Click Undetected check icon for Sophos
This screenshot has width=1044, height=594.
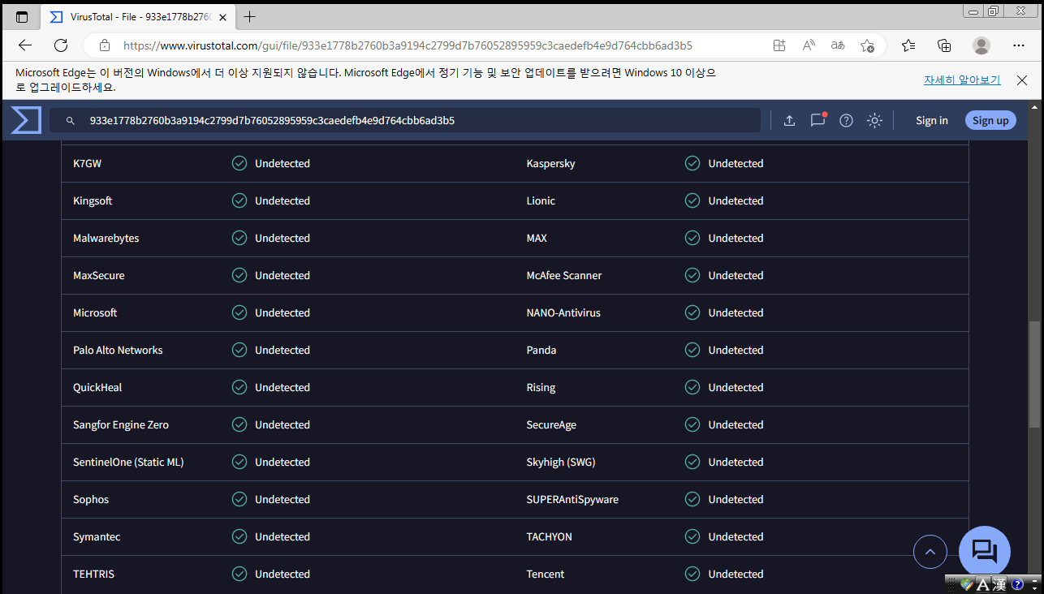click(239, 499)
